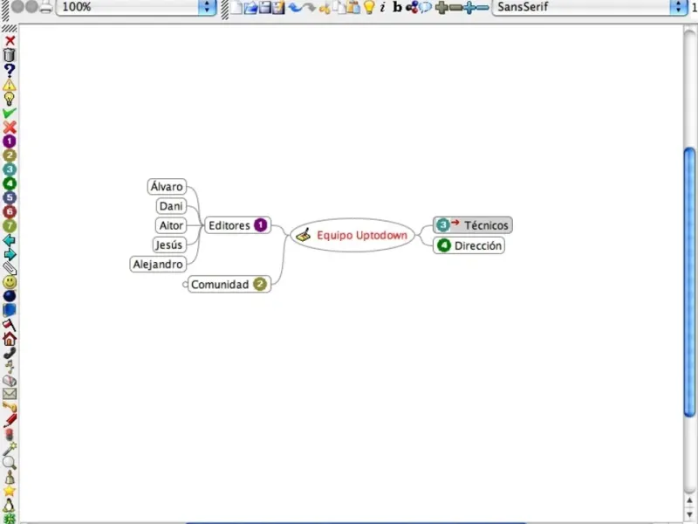Click the remove last icon red X
This screenshot has height=524, width=698.
coord(10,41)
